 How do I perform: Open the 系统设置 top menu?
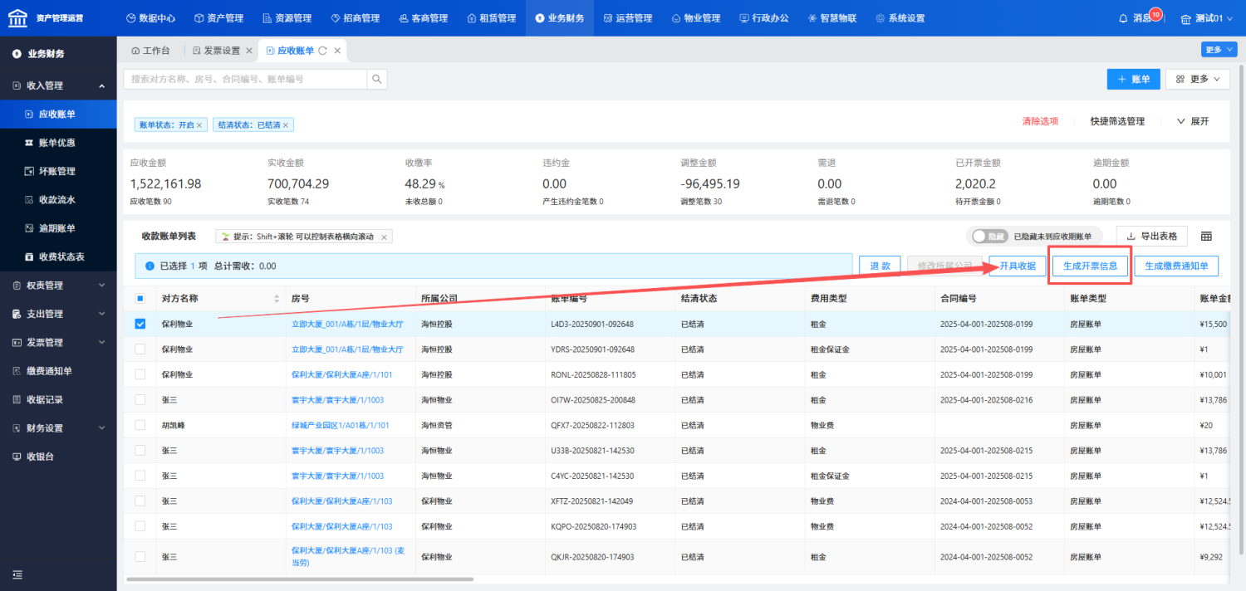(x=900, y=18)
